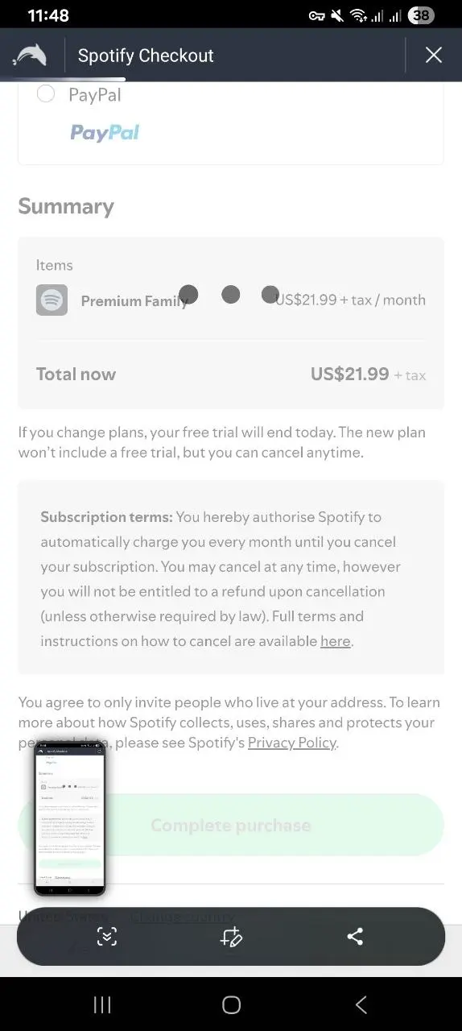Tap the Android home button

pyautogui.click(x=231, y=1004)
